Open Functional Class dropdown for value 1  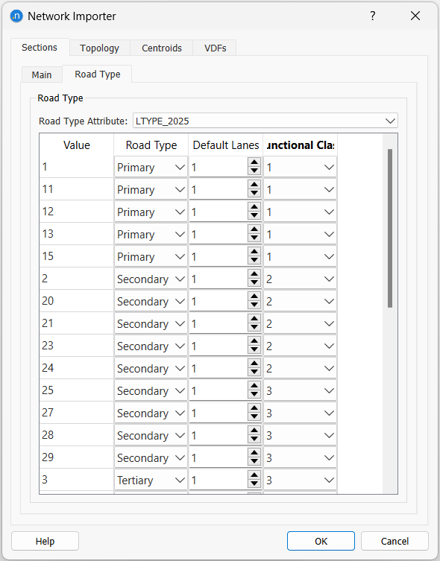300,167
